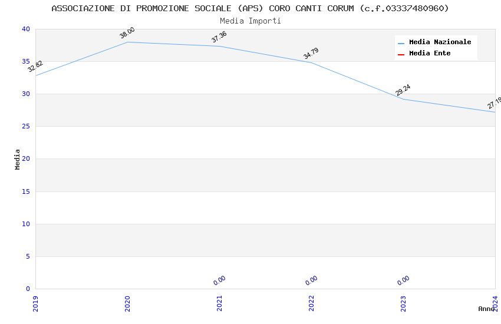Screen dimensions: 501x324
Task: Click the 37.36 data label
Action: tap(219, 37)
